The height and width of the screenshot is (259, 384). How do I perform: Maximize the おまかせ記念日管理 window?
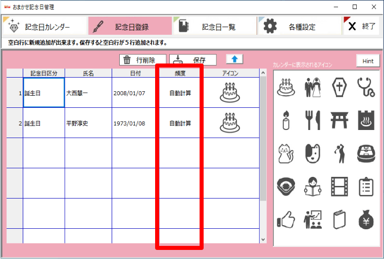click(354, 7)
